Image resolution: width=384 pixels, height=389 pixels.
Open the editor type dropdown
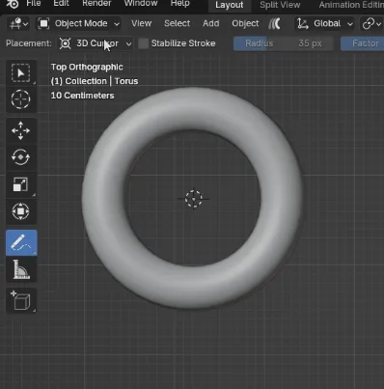(x=18, y=23)
